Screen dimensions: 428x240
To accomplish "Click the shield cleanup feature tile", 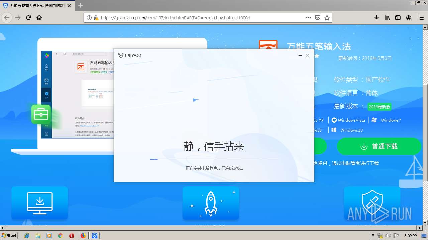I will [x=372, y=203].
